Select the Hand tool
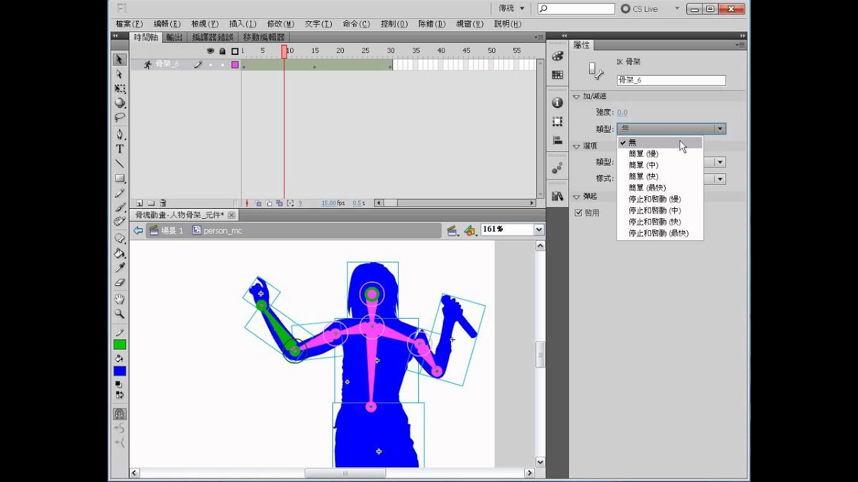 click(x=119, y=299)
